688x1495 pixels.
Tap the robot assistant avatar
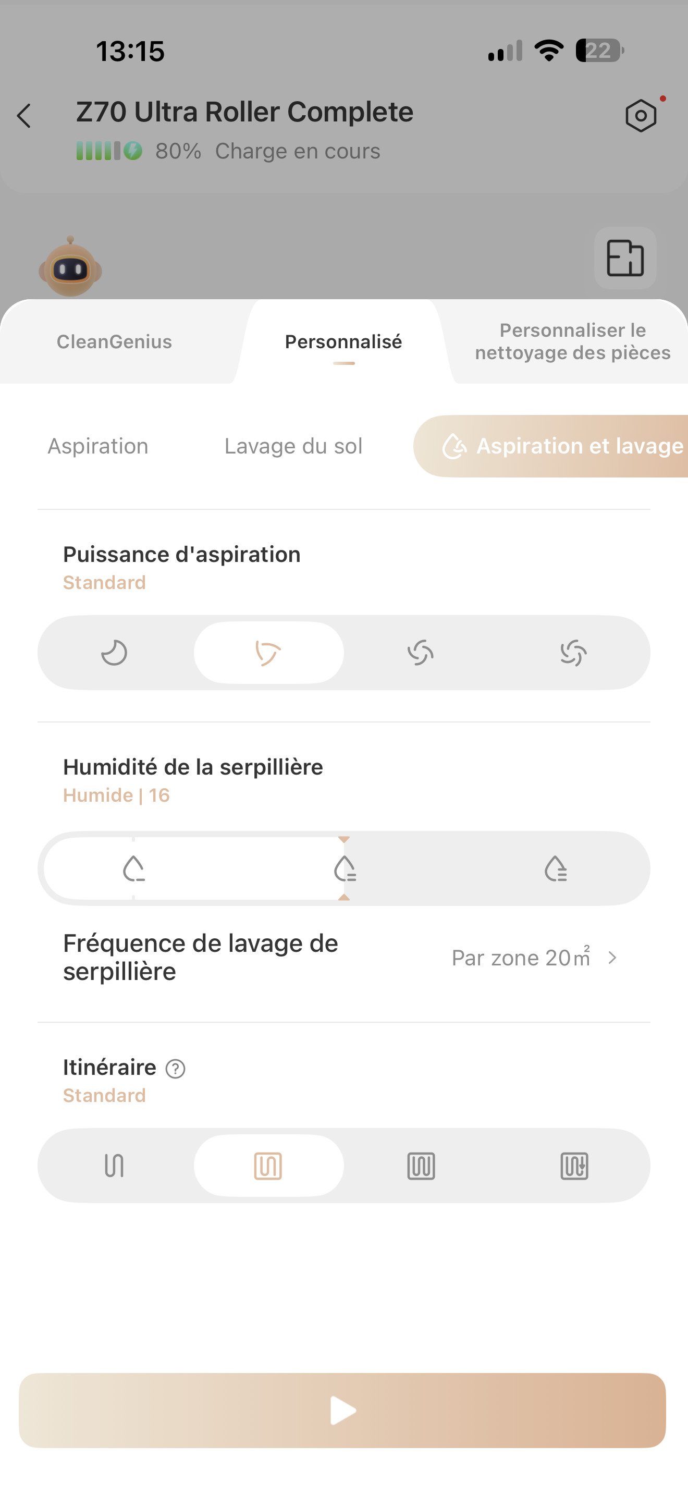(70, 267)
